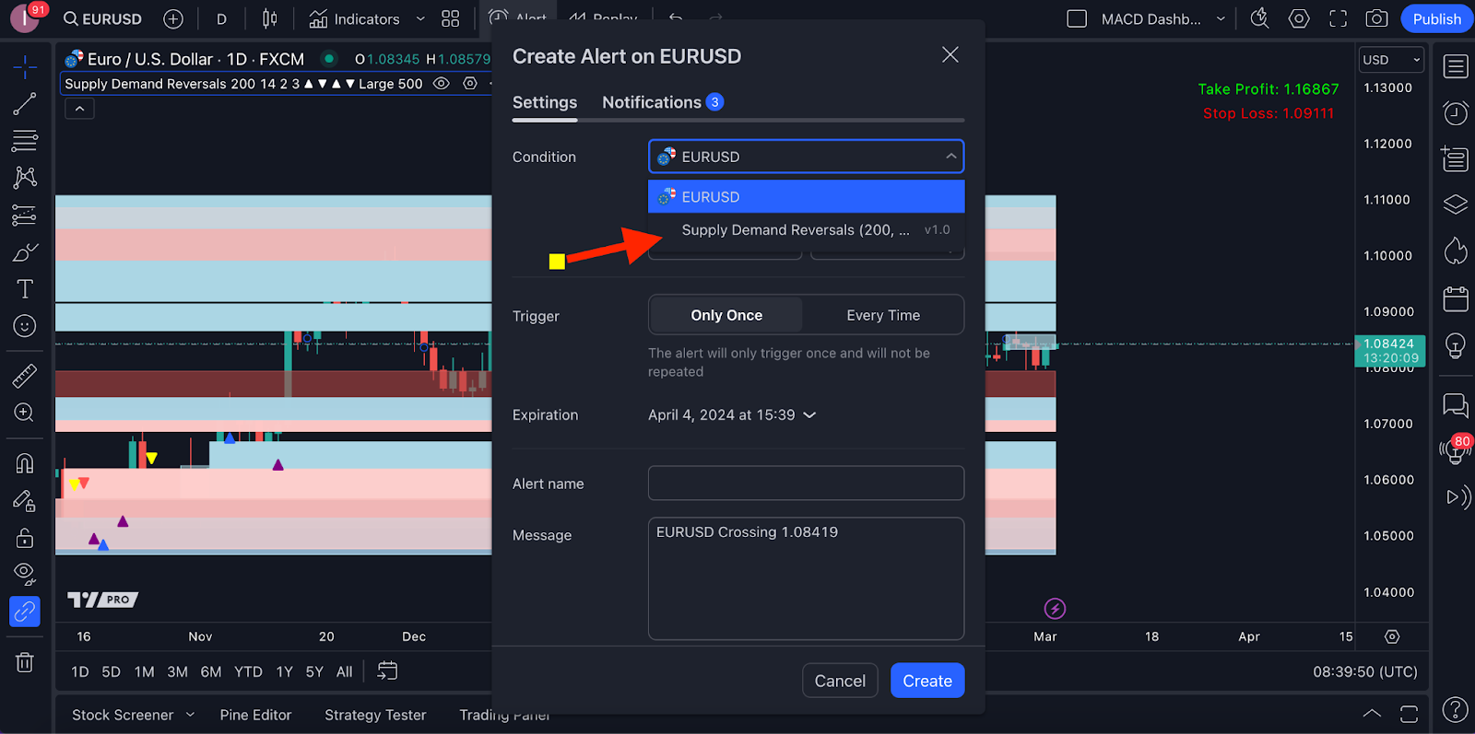Switch to the Notifications tab
Image resolution: width=1475 pixels, height=734 pixels.
pos(663,102)
